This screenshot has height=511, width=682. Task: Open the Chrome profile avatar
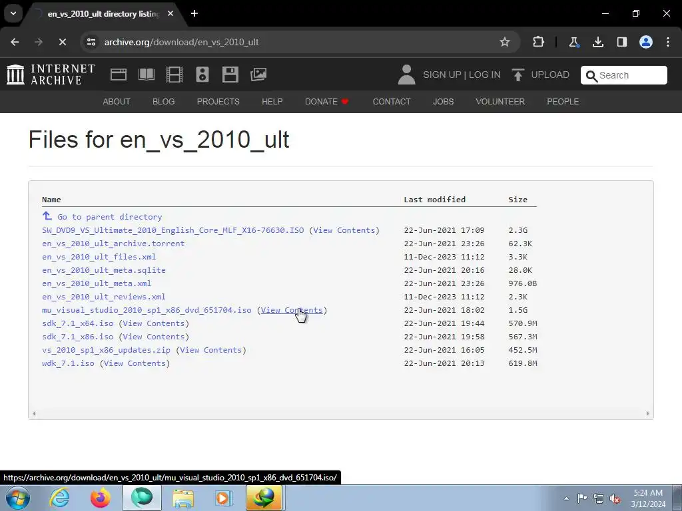pyautogui.click(x=646, y=42)
